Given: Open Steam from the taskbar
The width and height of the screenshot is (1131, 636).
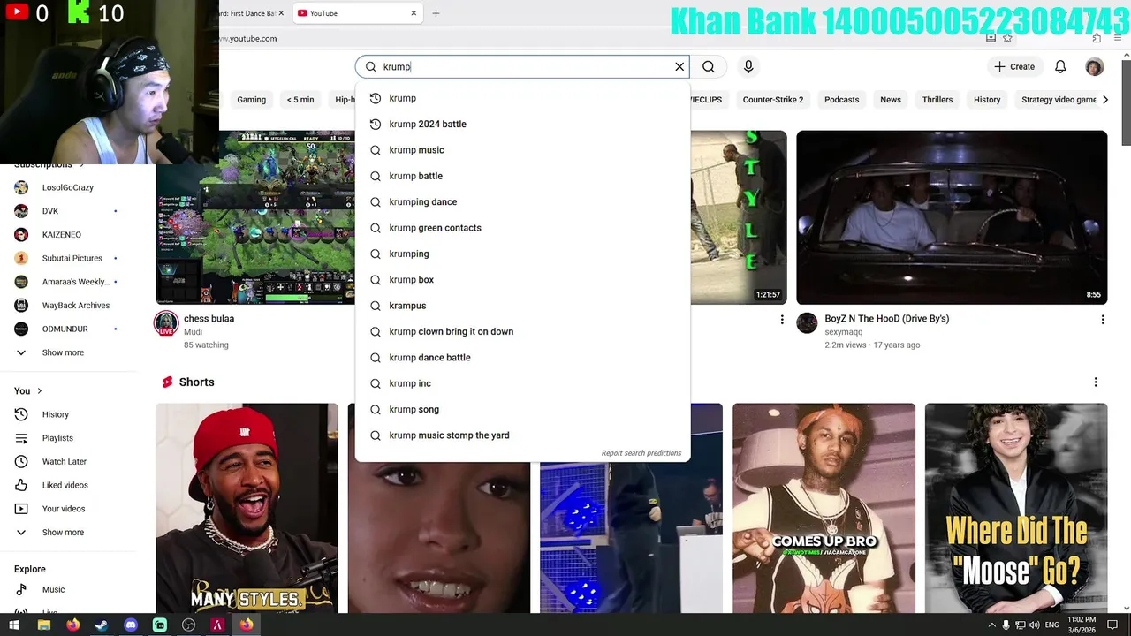Looking at the screenshot, I should pyautogui.click(x=102, y=625).
